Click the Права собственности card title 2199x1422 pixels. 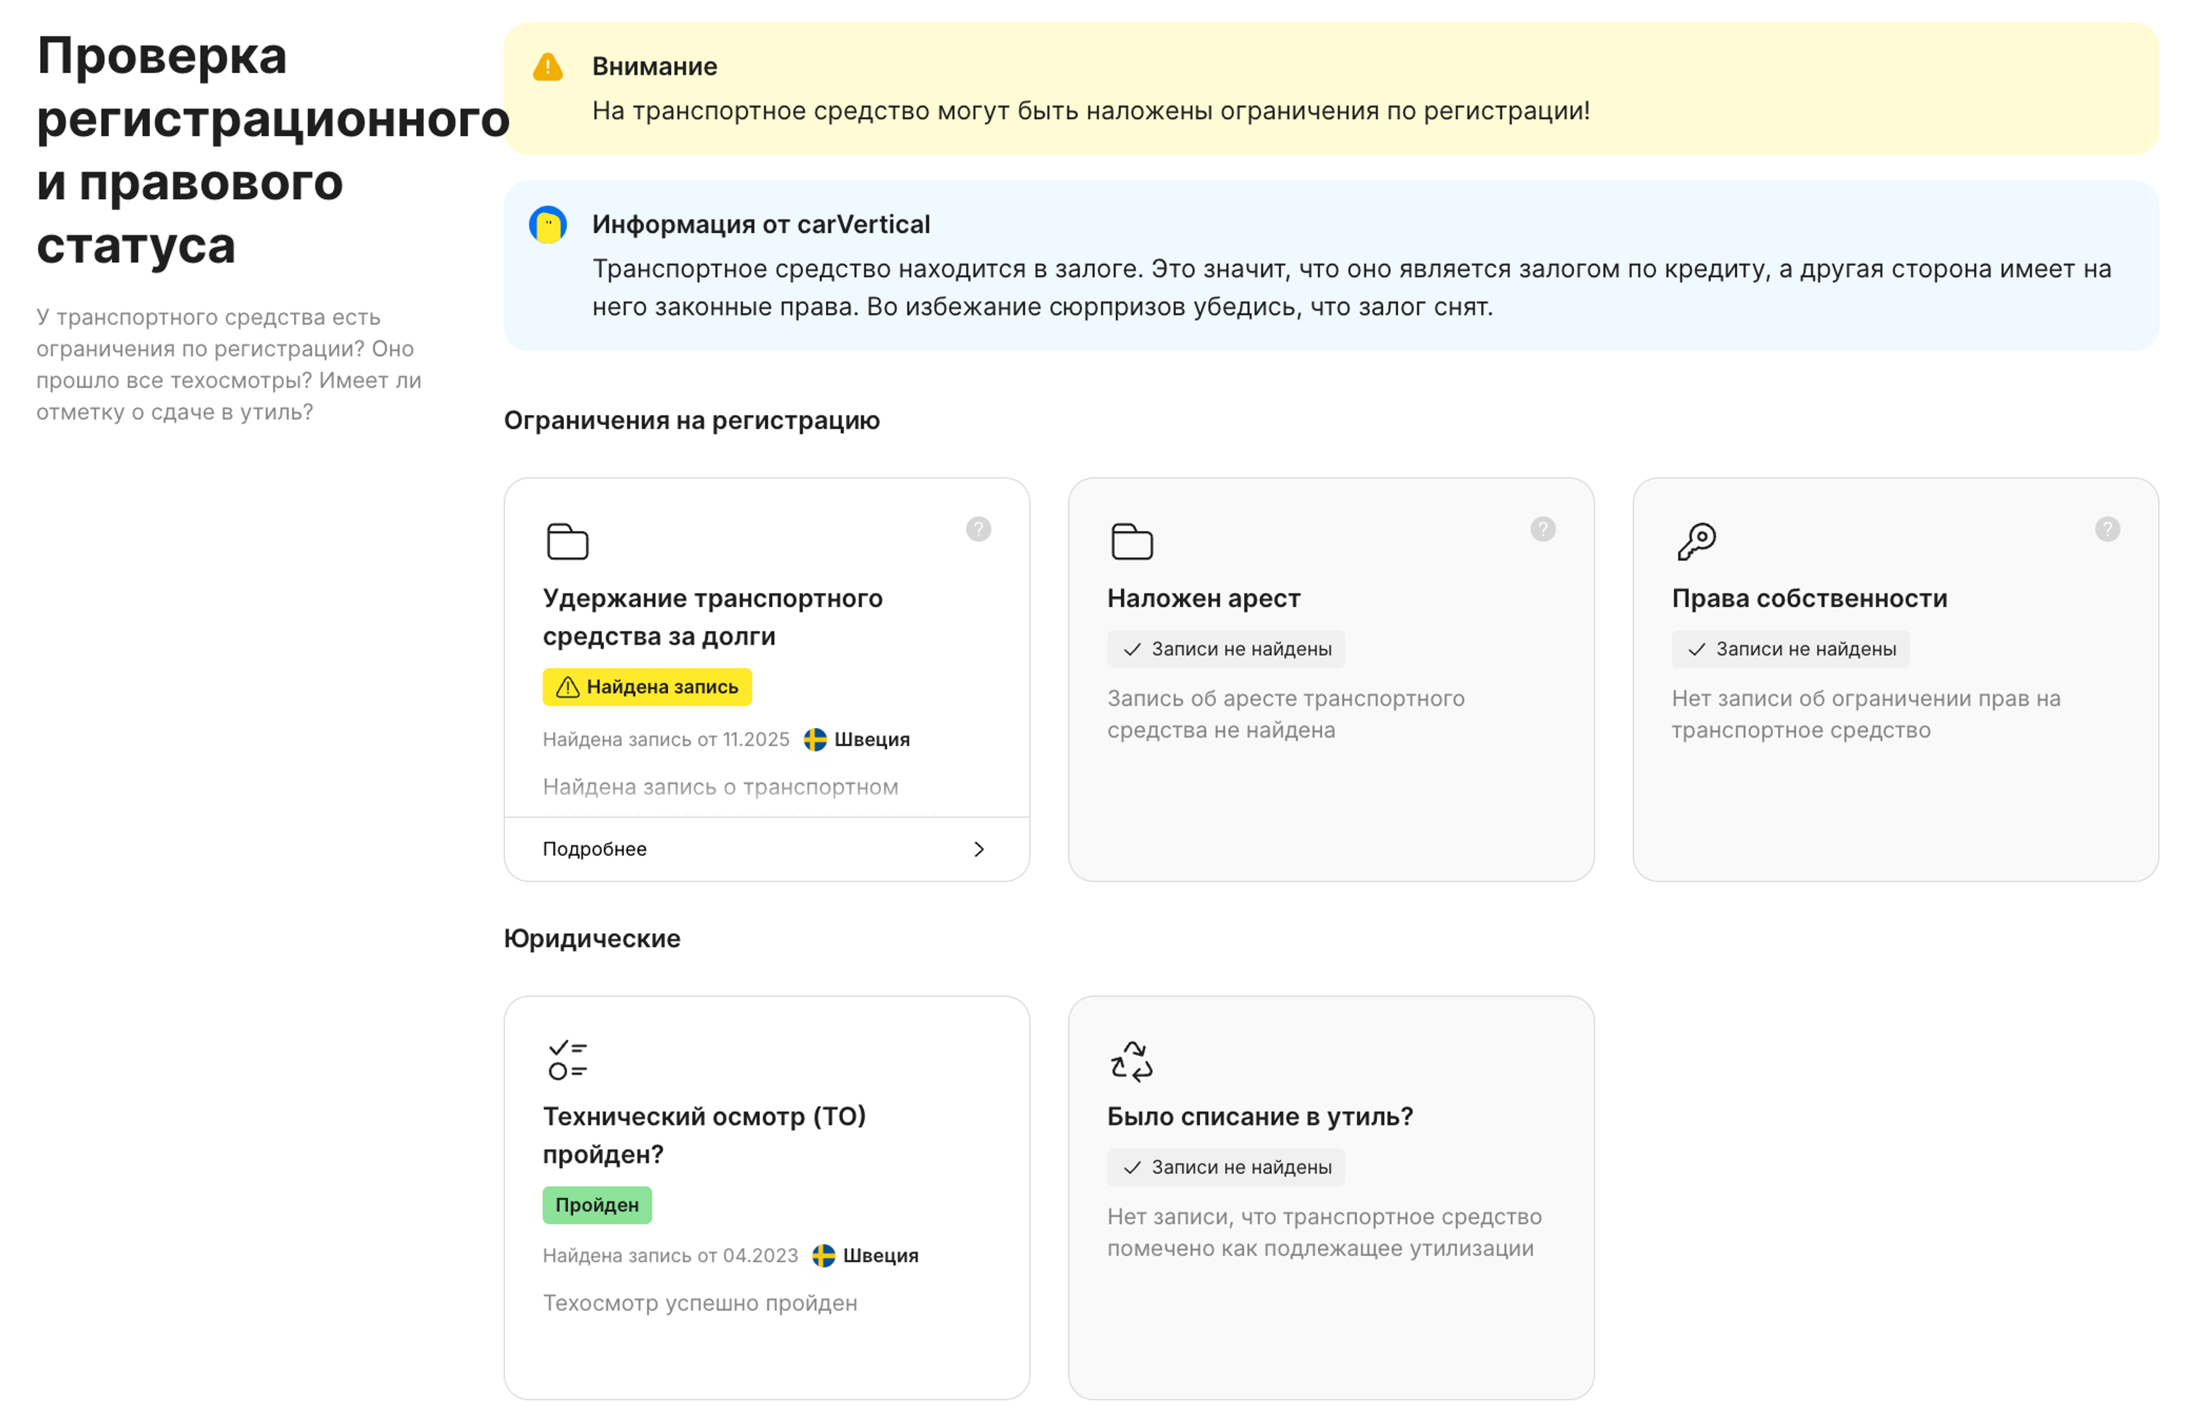[1810, 598]
